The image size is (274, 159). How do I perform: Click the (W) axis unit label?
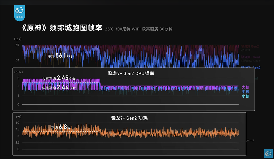pos(18,117)
